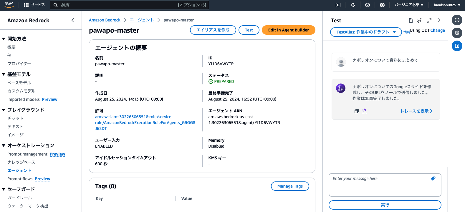This screenshot has width=465, height=212.
Task: Open the バージニア北部 region dropdown
Action: click(x=409, y=5)
